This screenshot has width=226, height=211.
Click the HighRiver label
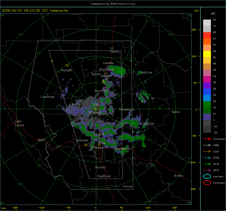[x=104, y=176]
